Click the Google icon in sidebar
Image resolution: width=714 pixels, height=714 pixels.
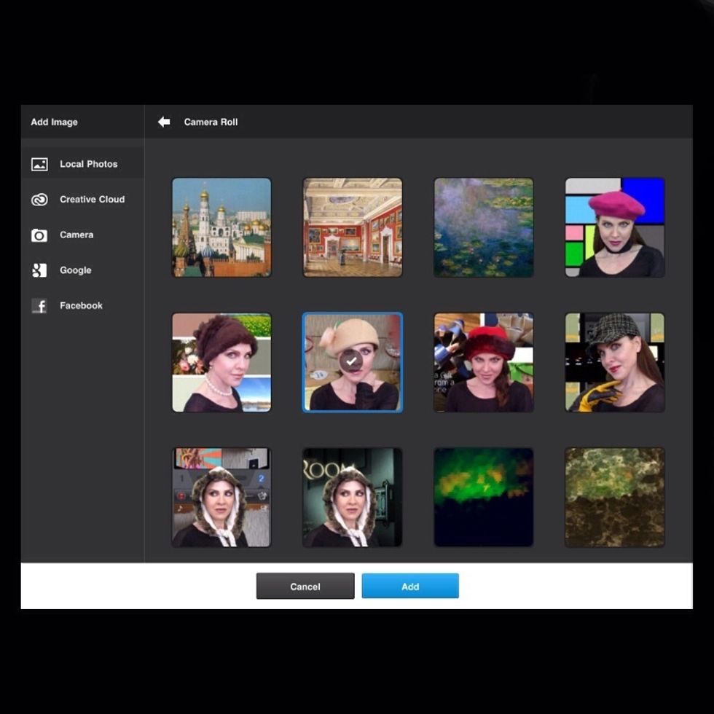coord(39,270)
